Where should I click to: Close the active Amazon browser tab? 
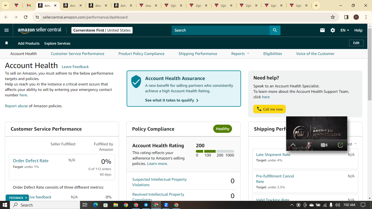[x=55, y=5]
